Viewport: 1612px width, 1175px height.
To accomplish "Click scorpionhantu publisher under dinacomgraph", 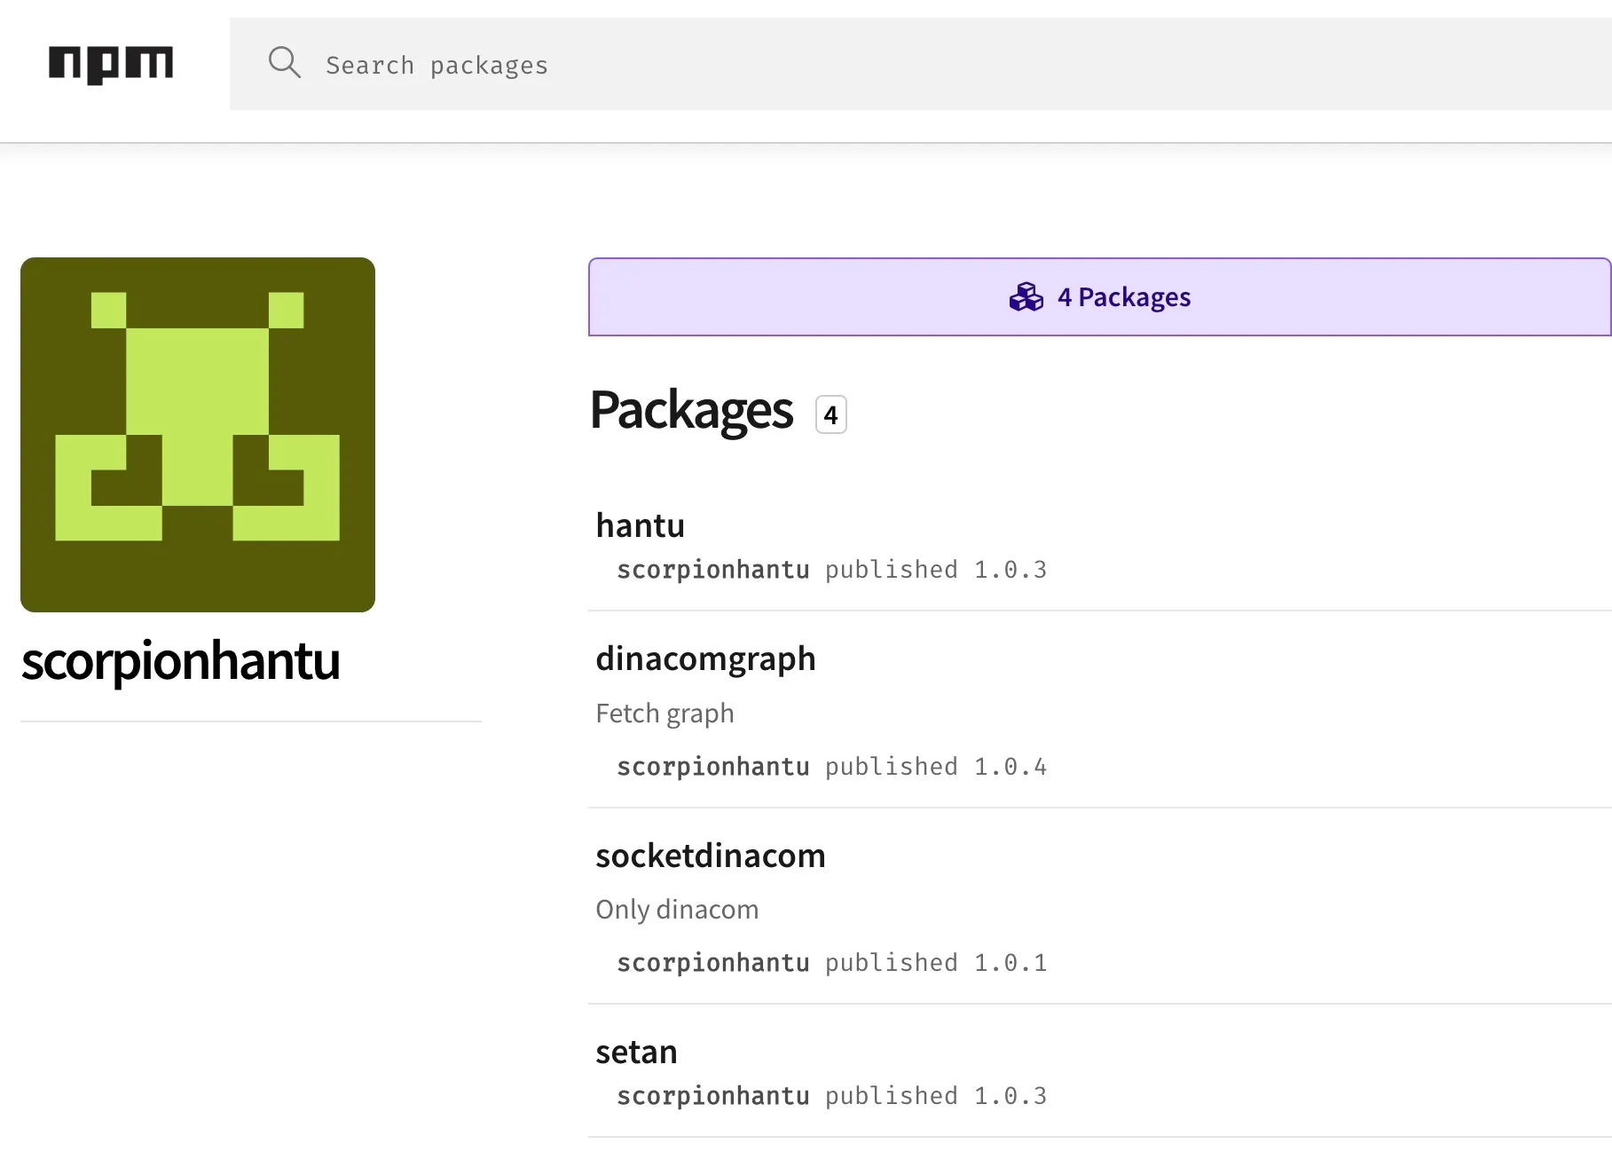I will click(x=713, y=767).
